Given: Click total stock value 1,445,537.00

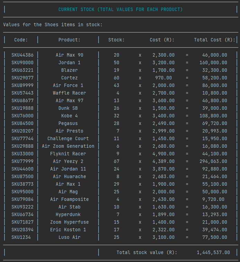Looking at the screenshot, I should click(213, 252).
